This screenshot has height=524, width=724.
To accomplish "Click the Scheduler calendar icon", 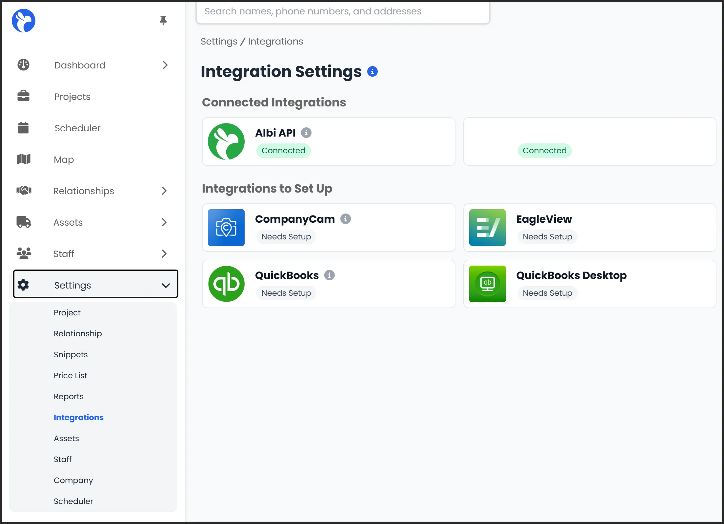I will [x=23, y=128].
